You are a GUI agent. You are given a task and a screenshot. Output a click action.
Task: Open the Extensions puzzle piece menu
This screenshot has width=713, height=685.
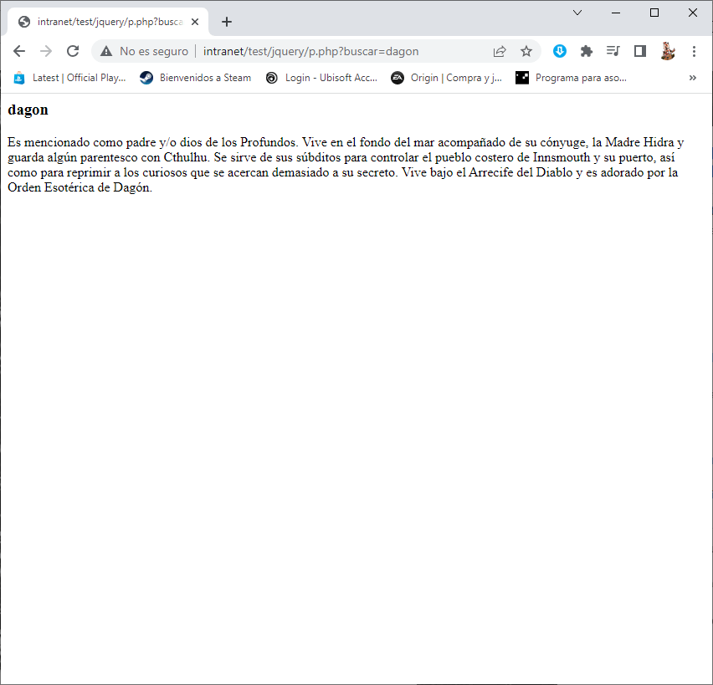pyautogui.click(x=587, y=51)
